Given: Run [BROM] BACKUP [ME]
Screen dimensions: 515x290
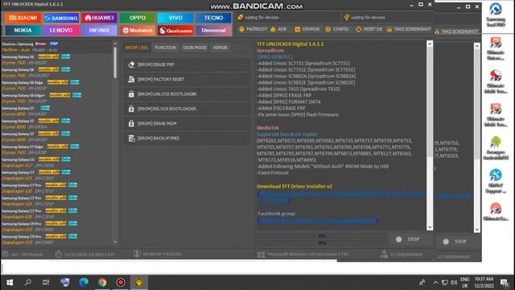Looking at the screenshot, I should [x=187, y=139].
